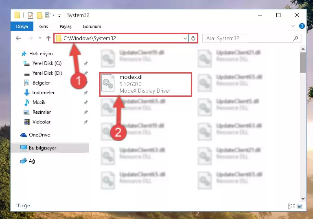
Task: Click the folder icon in the title bar
Action: tap(17, 15)
